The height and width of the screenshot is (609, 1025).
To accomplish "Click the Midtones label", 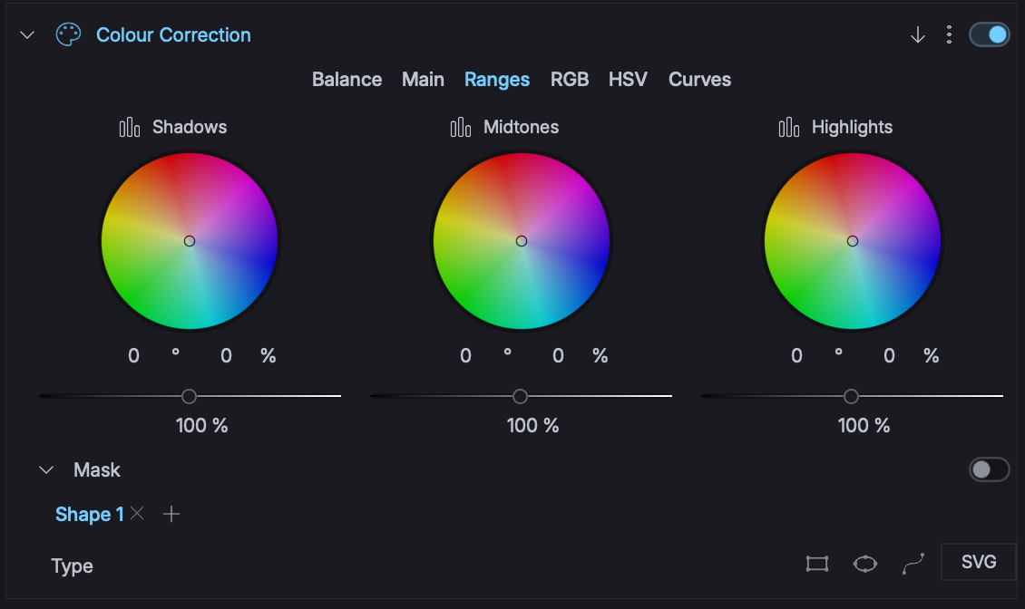I will coord(521,127).
